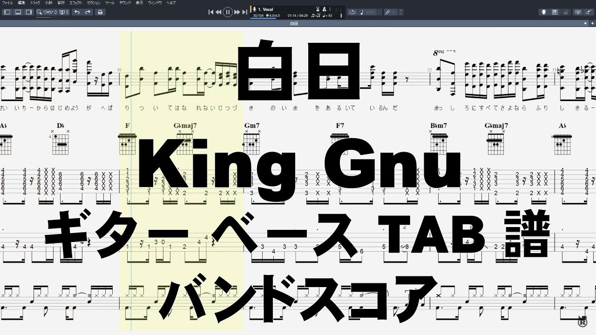
Task: Toggle the bottom global view panel
Action: 18,12
